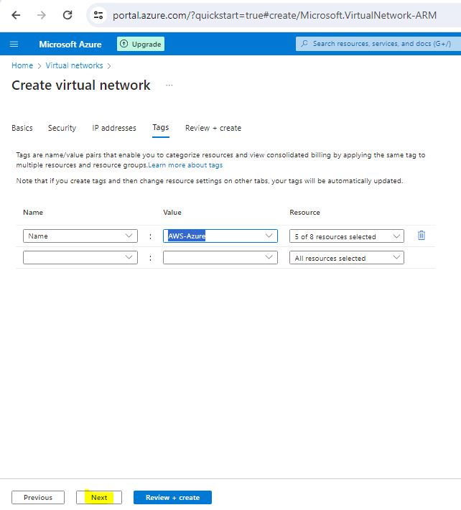Viewport: 461px width, 510px height.
Task: Click the Review + create blue button
Action: click(x=172, y=497)
